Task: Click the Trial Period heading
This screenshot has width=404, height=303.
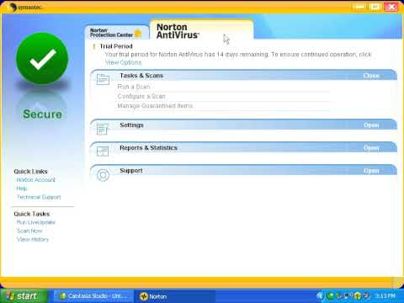Action: (x=116, y=46)
